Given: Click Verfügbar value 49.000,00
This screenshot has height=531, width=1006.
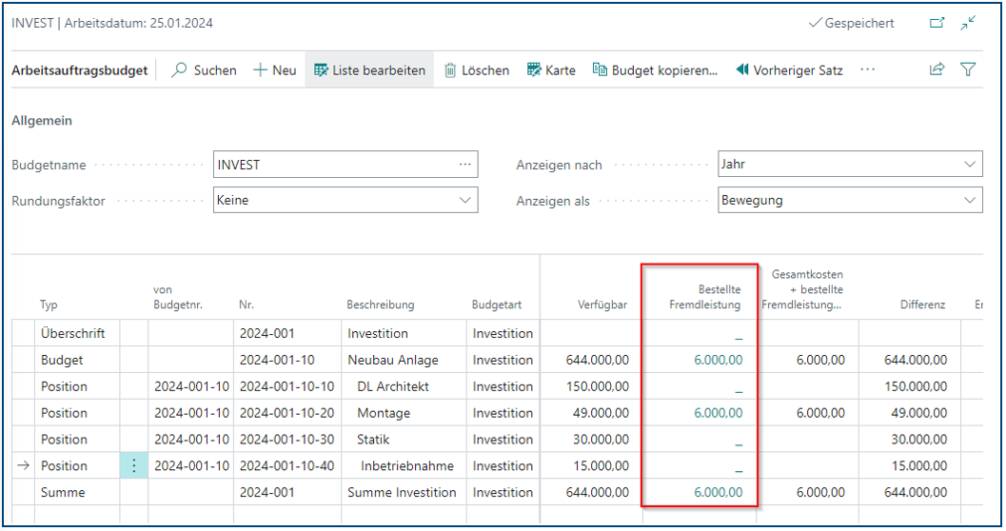Looking at the screenshot, I should [601, 413].
